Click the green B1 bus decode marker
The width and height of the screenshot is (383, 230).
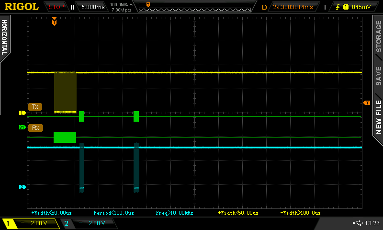click(x=23, y=127)
